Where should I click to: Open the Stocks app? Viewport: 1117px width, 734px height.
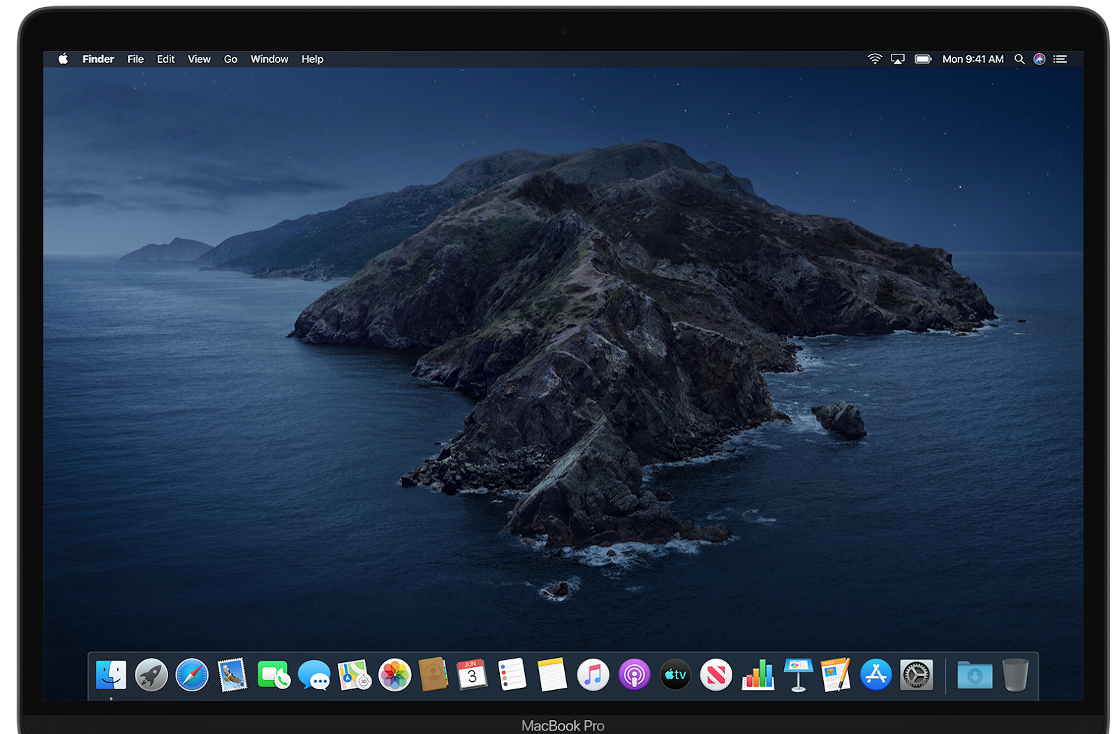(x=757, y=675)
